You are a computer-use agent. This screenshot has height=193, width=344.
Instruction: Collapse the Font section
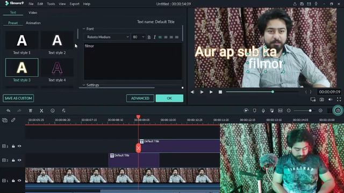point(84,29)
